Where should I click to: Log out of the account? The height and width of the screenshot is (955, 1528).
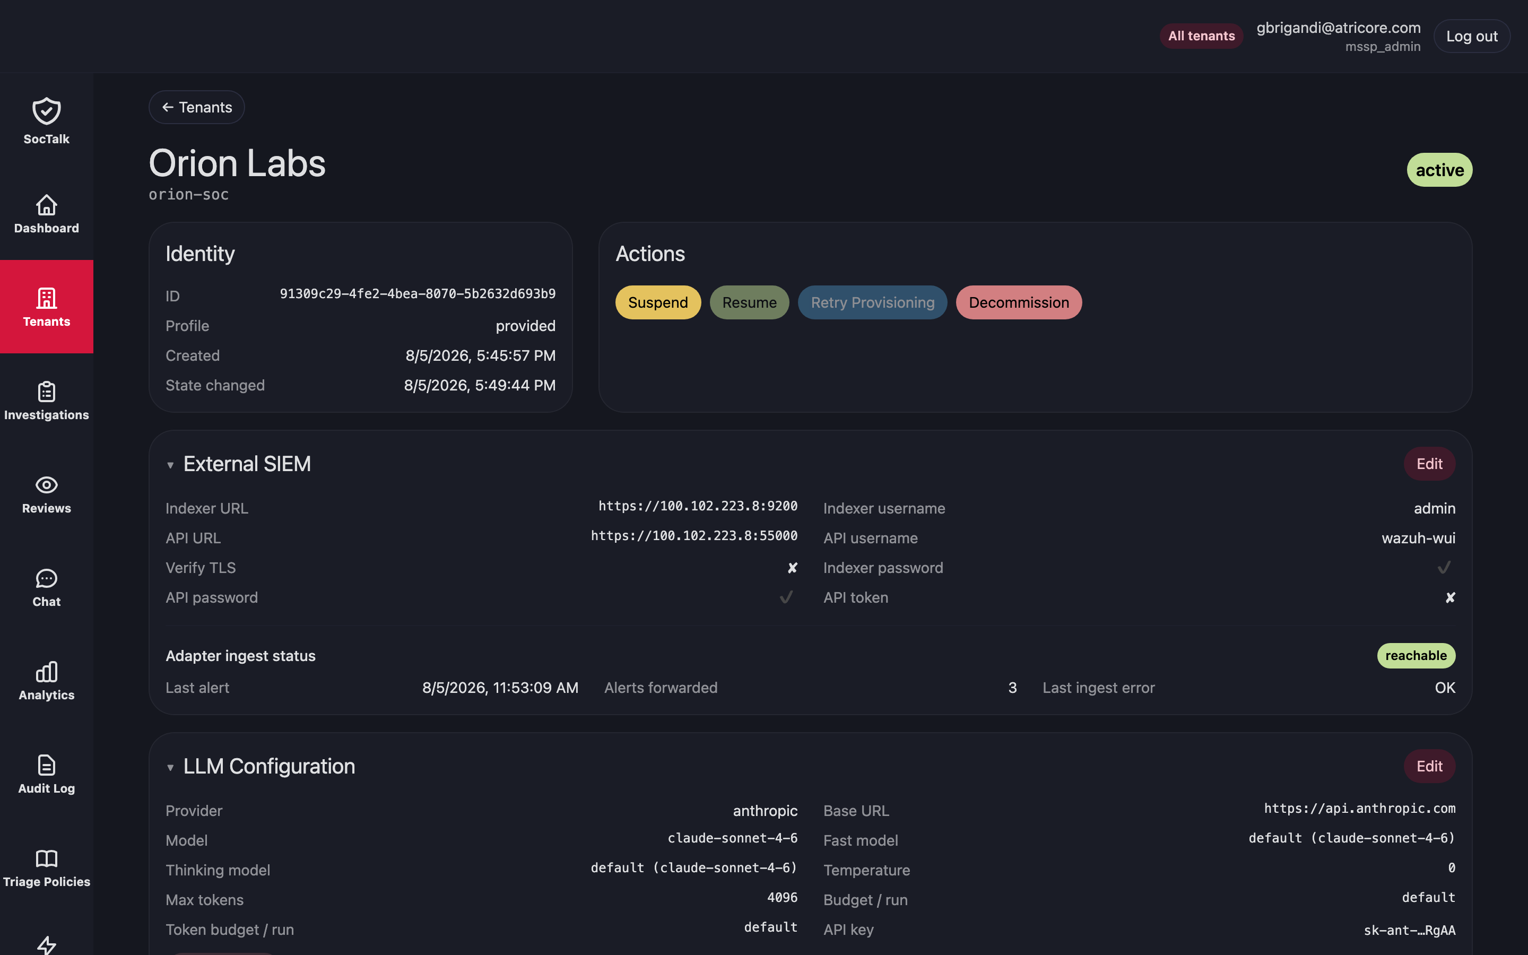click(1472, 37)
